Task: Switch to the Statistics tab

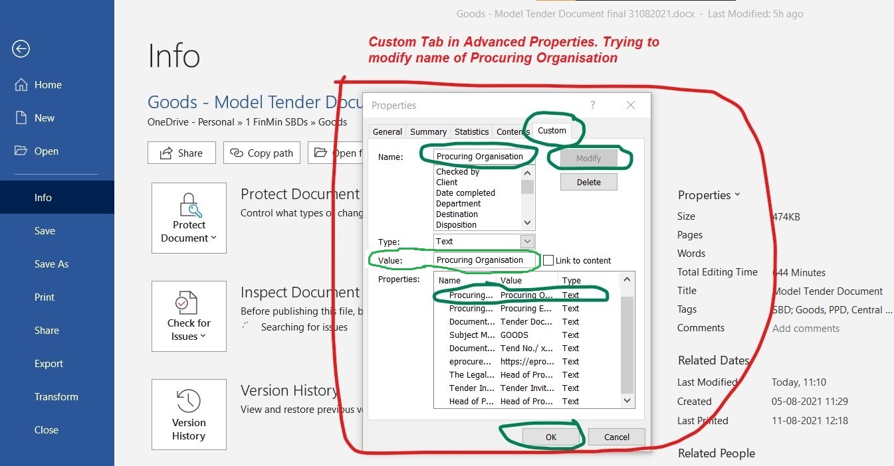Action: 471,131
